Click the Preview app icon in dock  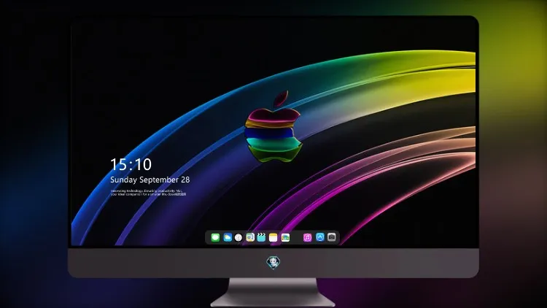[x=250, y=237]
